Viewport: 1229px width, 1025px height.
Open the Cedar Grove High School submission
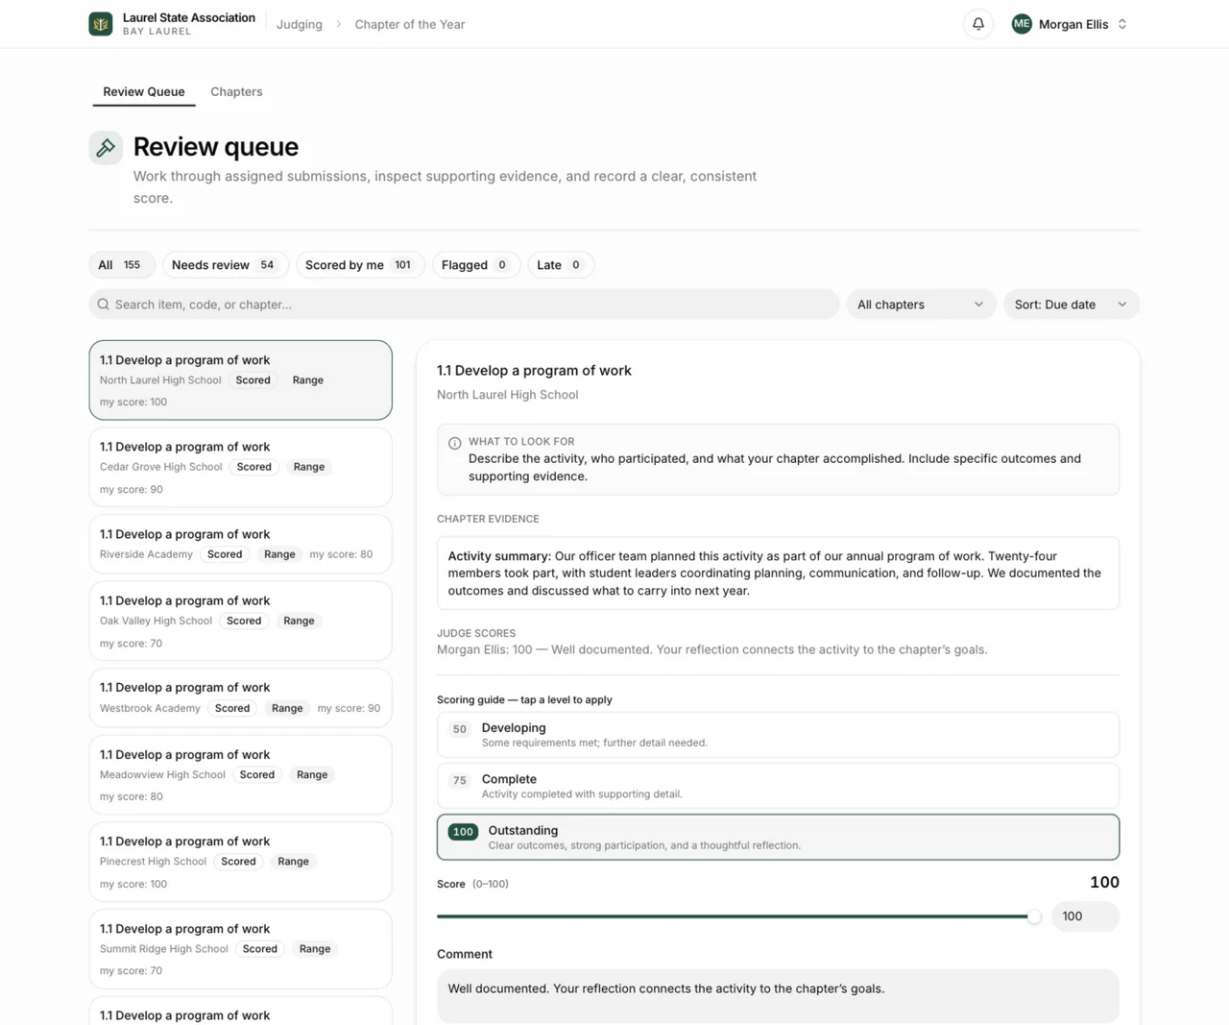pos(241,467)
